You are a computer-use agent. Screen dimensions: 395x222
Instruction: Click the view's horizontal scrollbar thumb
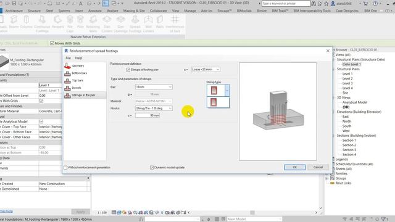click(x=252, y=213)
